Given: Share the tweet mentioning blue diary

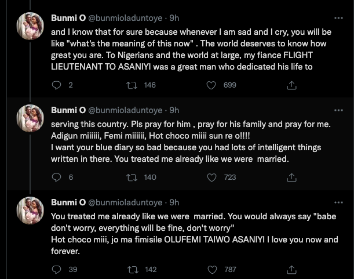Looking at the screenshot, I should click(290, 177).
